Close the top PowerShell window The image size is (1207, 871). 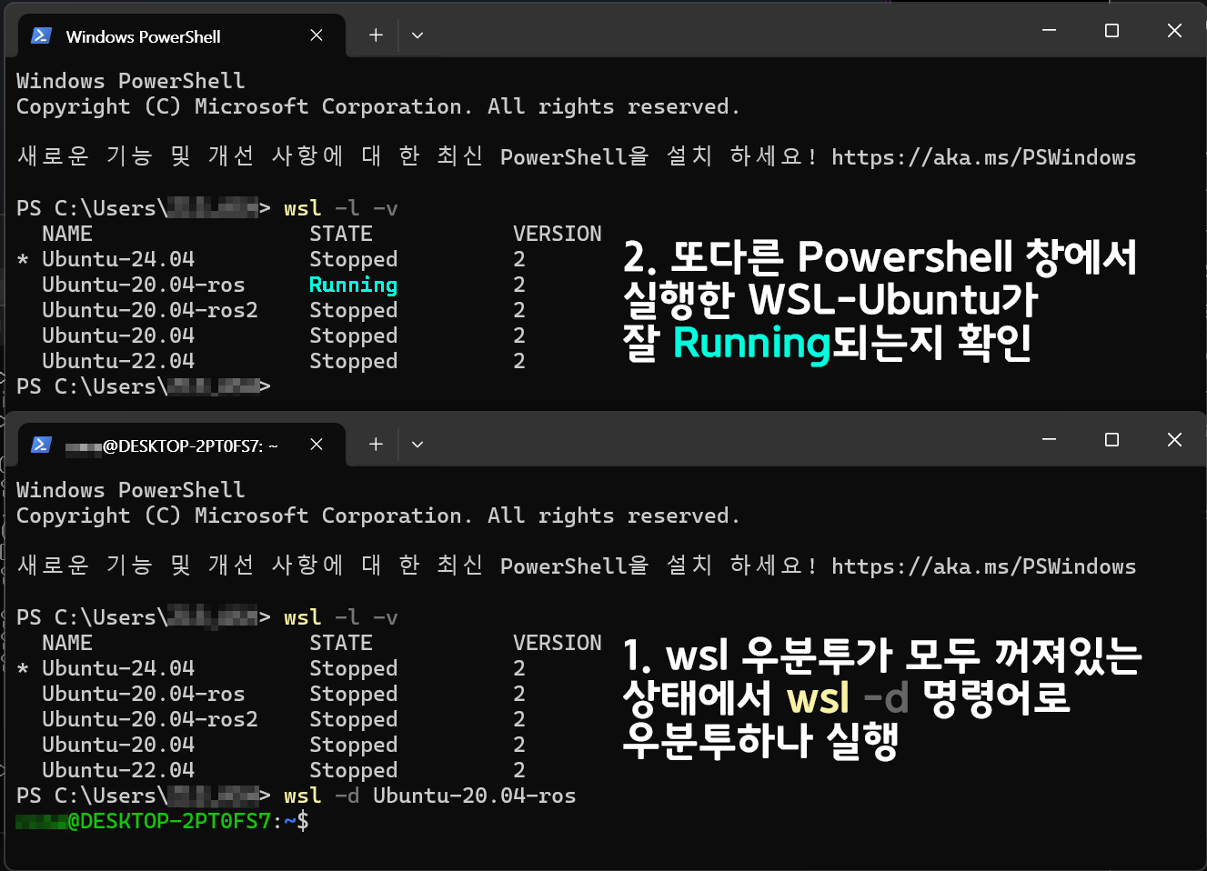tap(1174, 31)
